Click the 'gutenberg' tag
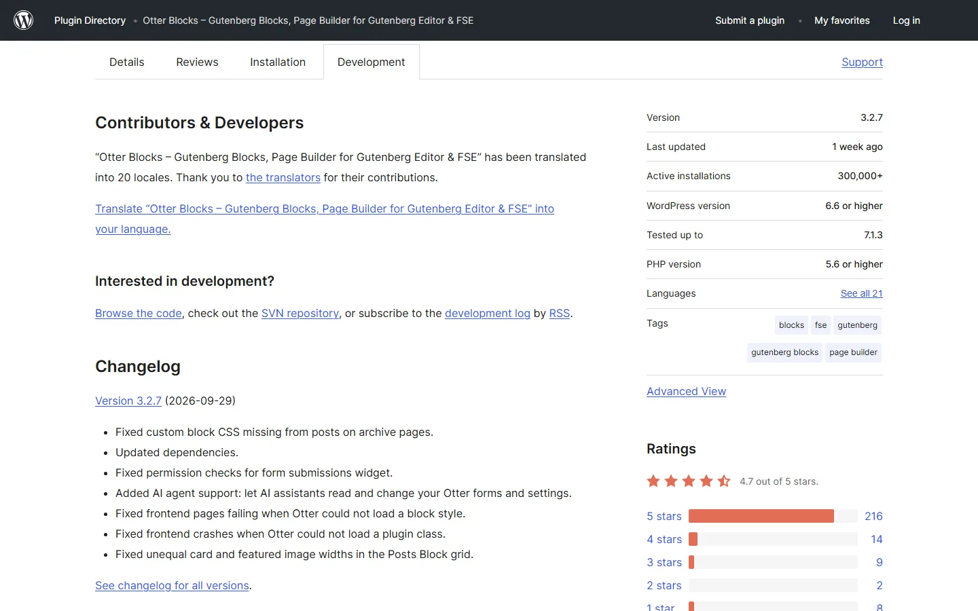Screen dimensions: 978x611 tap(858, 325)
